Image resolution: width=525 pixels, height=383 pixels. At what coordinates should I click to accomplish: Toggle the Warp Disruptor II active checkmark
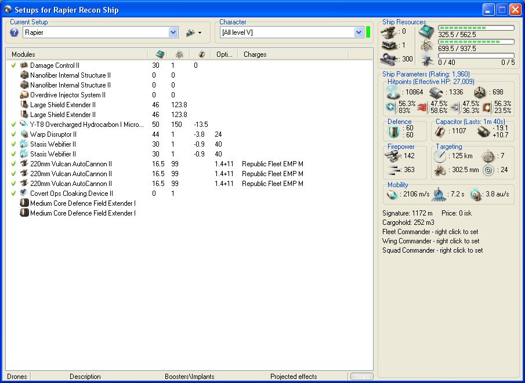coord(13,134)
